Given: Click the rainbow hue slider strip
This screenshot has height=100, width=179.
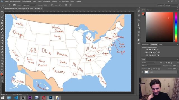Looking at the screenshot, I should pos(176,27).
